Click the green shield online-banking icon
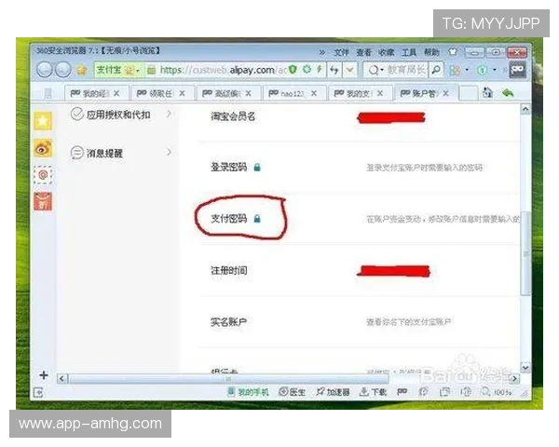The height and width of the screenshot is (447, 559). point(482,70)
